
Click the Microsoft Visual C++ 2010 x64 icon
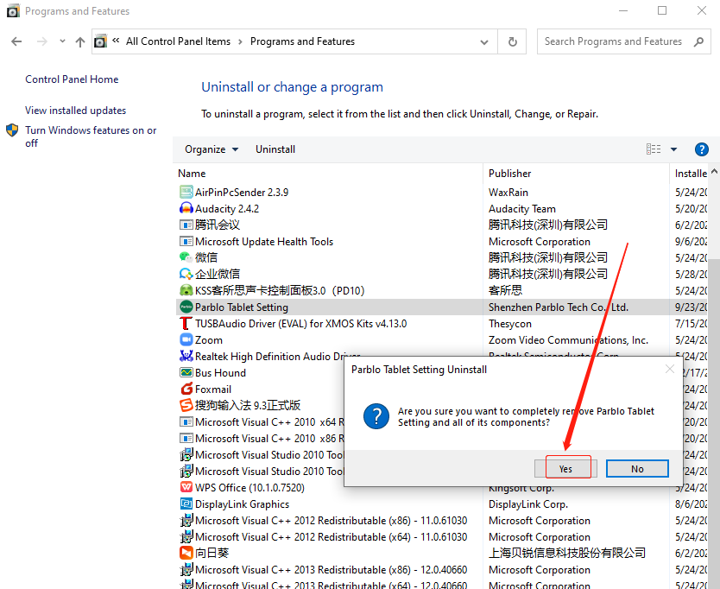pos(186,421)
